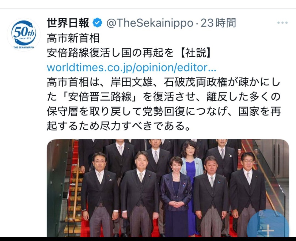Tap the tweet paragraph starting 高市首相は
Screen dimensions: 296x241
(x=163, y=104)
